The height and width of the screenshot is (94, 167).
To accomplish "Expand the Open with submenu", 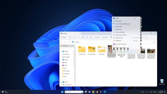I will [x=139, y=21].
